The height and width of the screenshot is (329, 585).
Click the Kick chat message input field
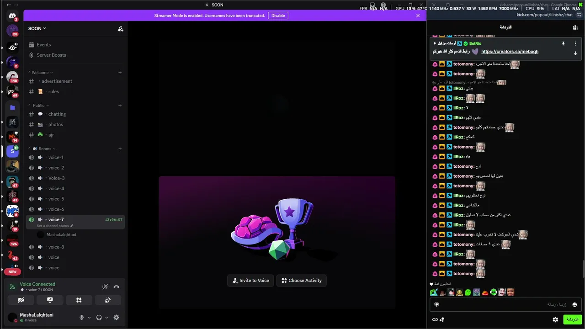coord(505,304)
